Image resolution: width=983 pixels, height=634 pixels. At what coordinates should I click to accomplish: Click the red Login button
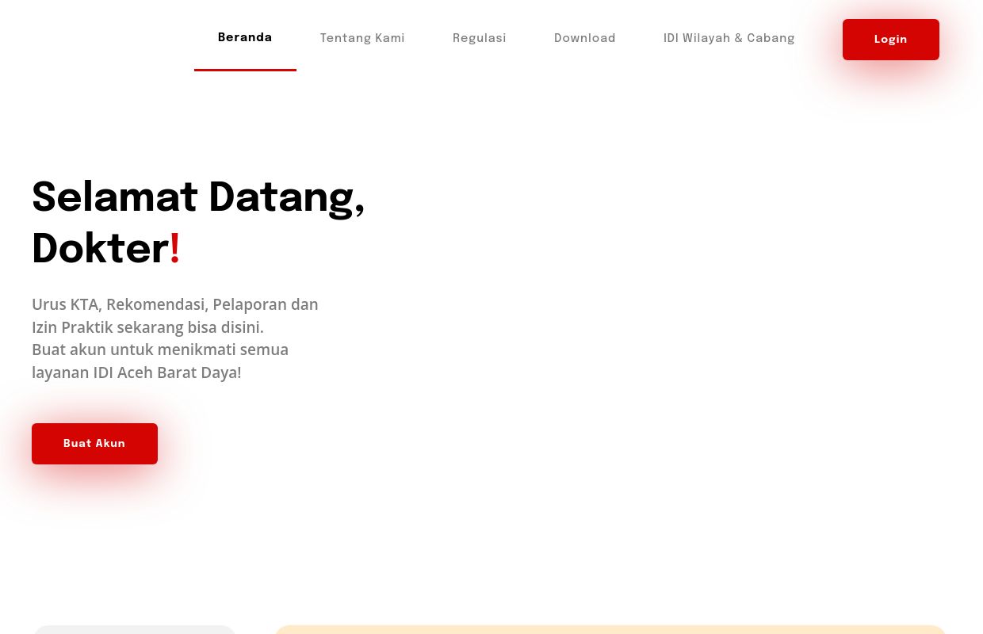click(x=891, y=40)
